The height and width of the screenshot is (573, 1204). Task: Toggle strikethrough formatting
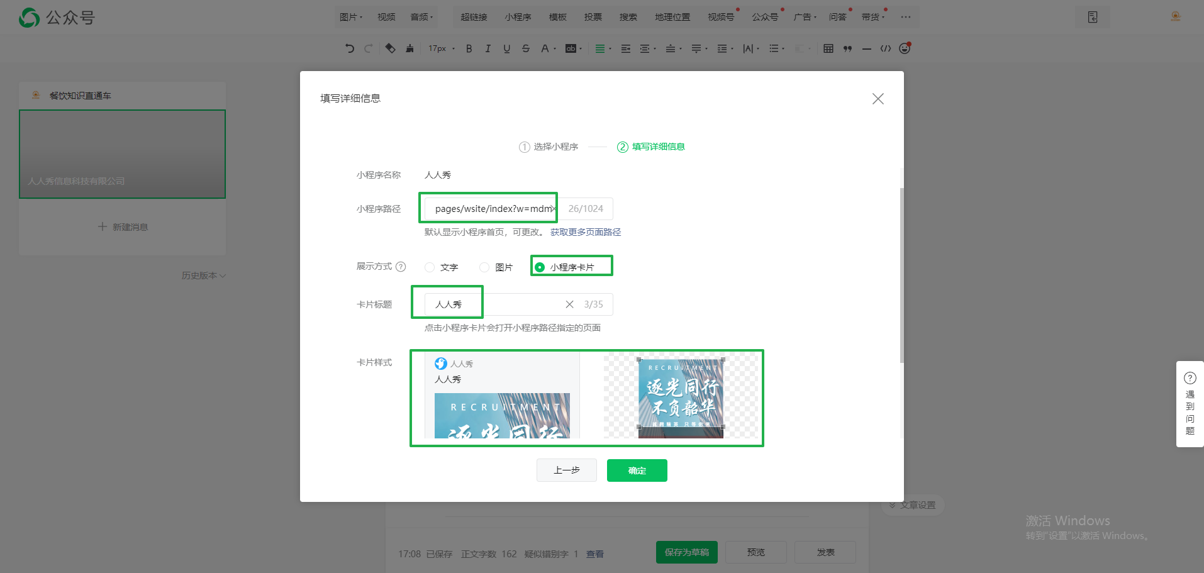(526, 48)
